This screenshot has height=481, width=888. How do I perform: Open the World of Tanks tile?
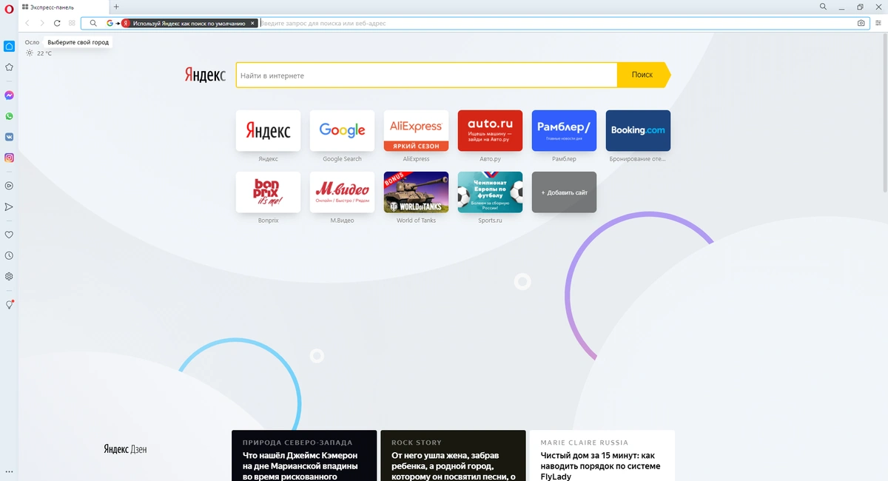coord(416,192)
